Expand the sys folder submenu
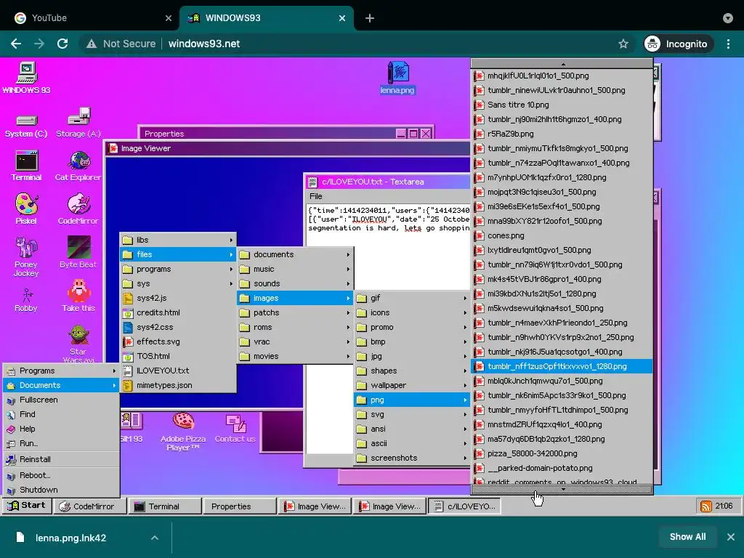 (x=178, y=283)
